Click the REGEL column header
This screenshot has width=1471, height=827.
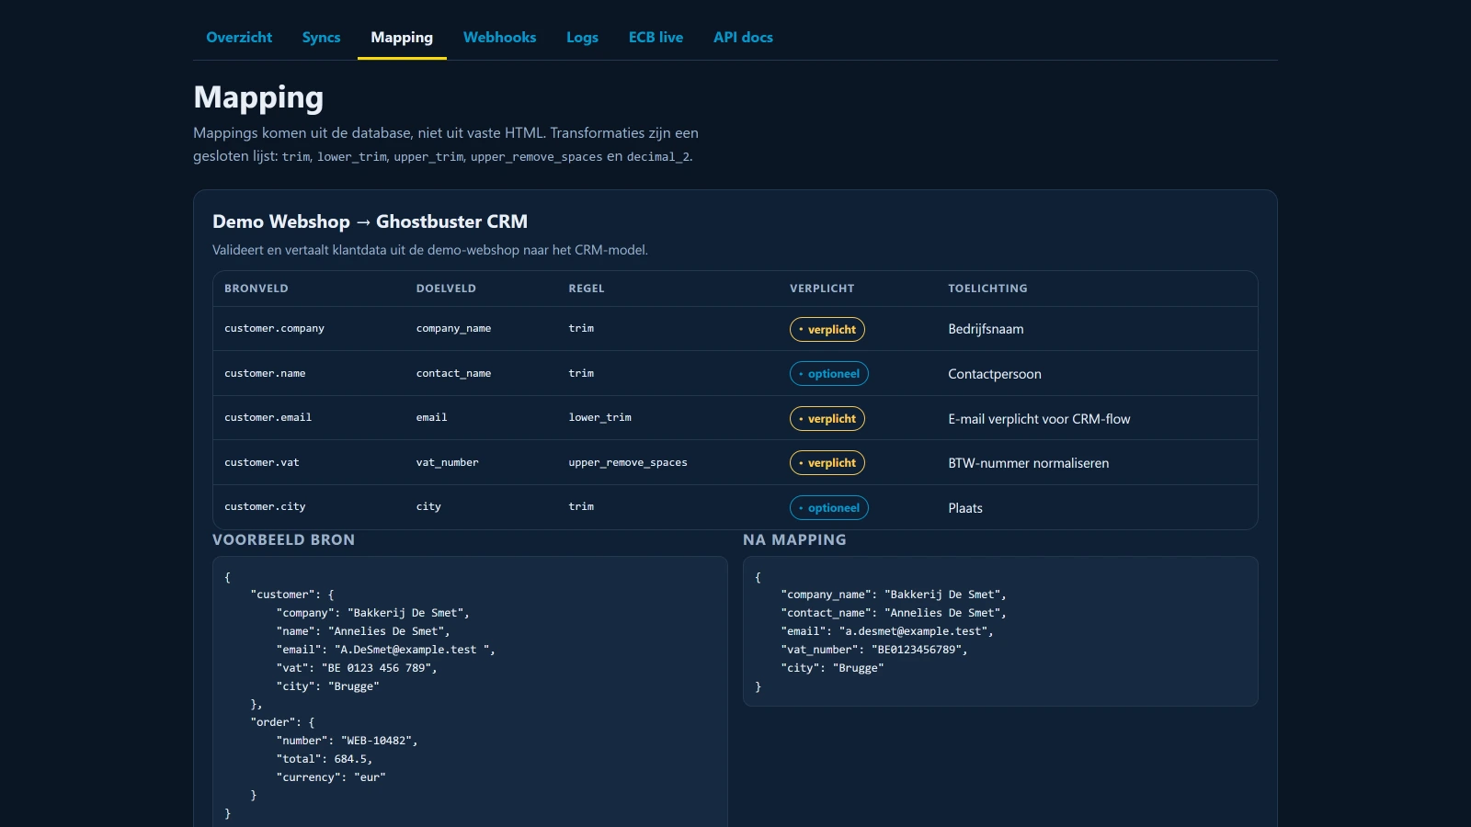(587, 289)
